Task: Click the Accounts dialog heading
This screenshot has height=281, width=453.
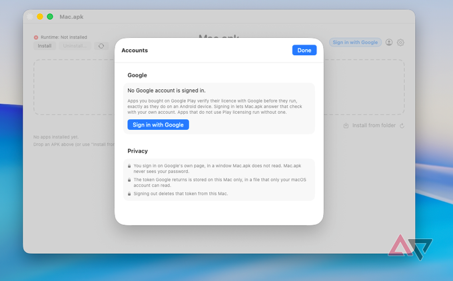Action: [x=135, y=50]
